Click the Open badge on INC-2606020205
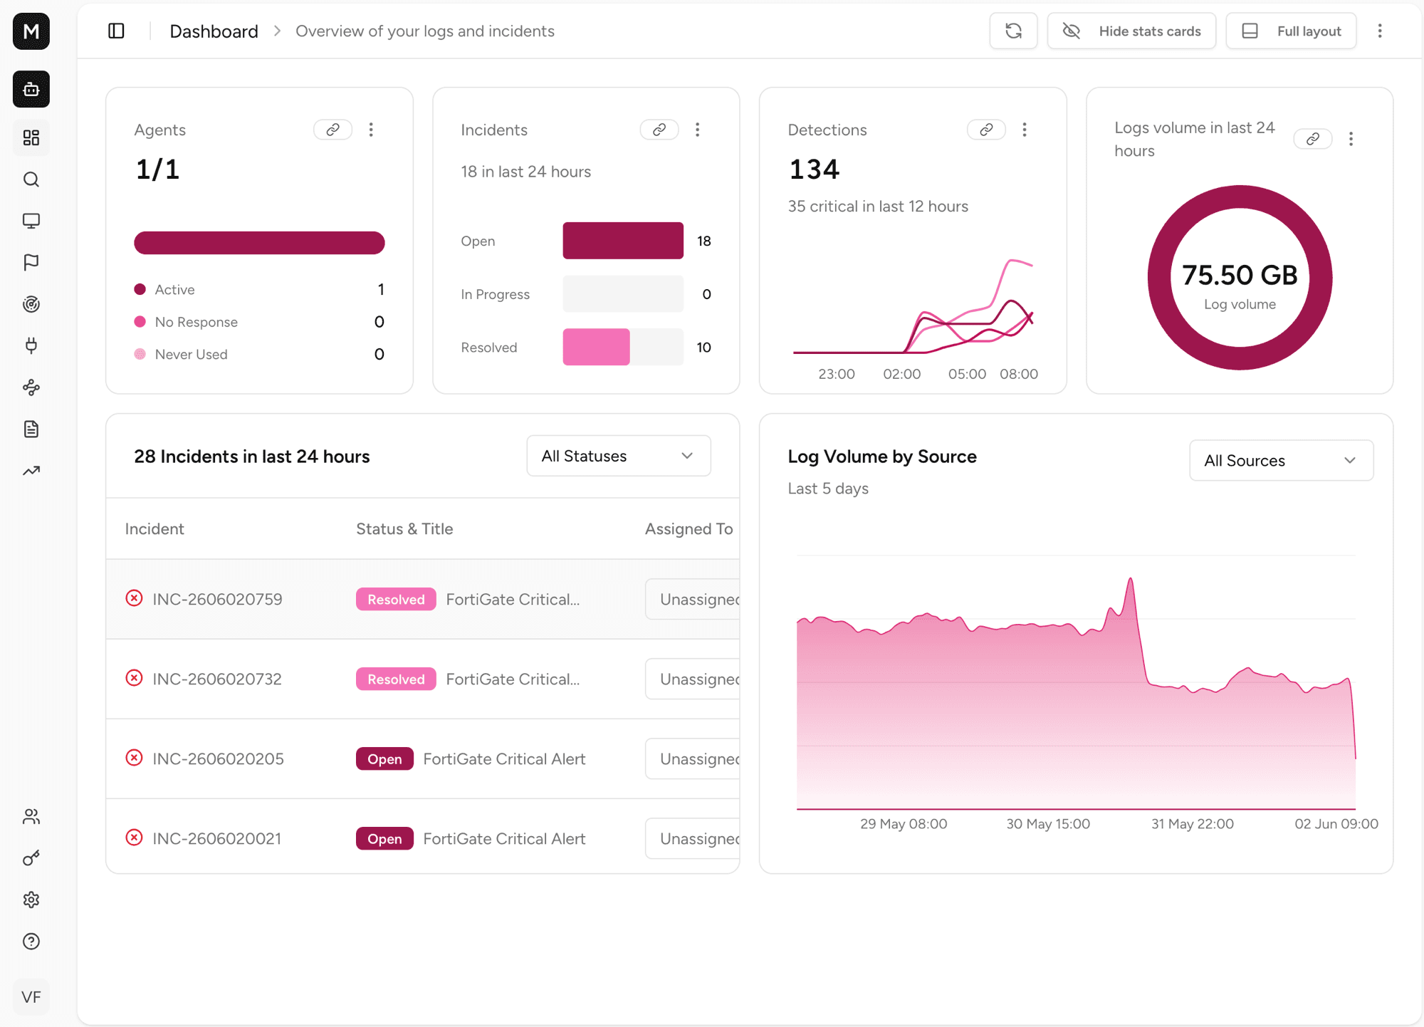 pyautogui.click(x=384, y=759)
